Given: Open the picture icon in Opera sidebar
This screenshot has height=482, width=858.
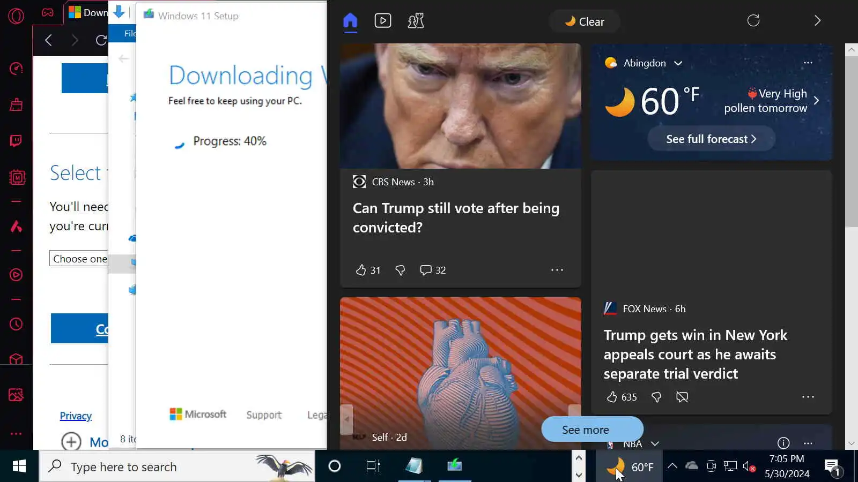Looking at the screenshot, I should click(16, 395).
